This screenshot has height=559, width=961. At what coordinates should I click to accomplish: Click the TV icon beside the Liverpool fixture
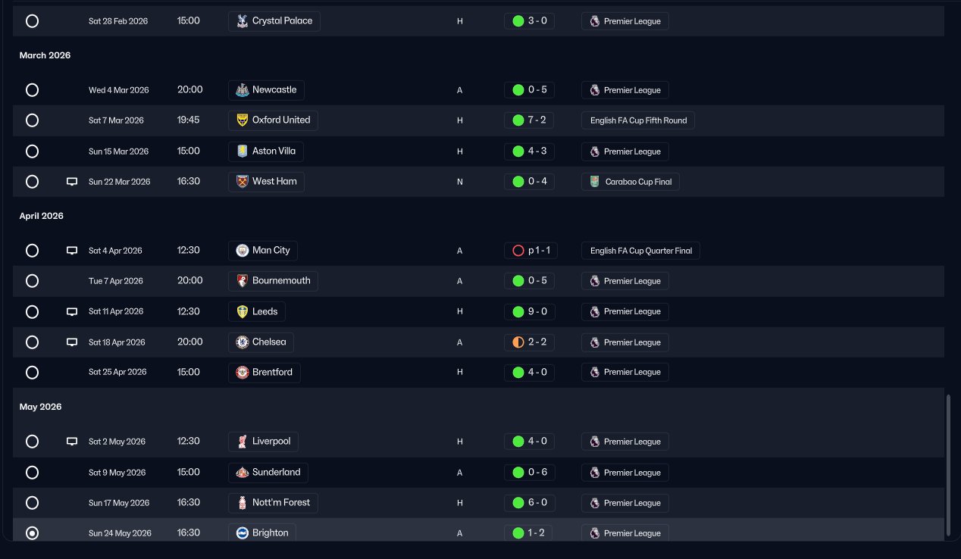(72, 442)
